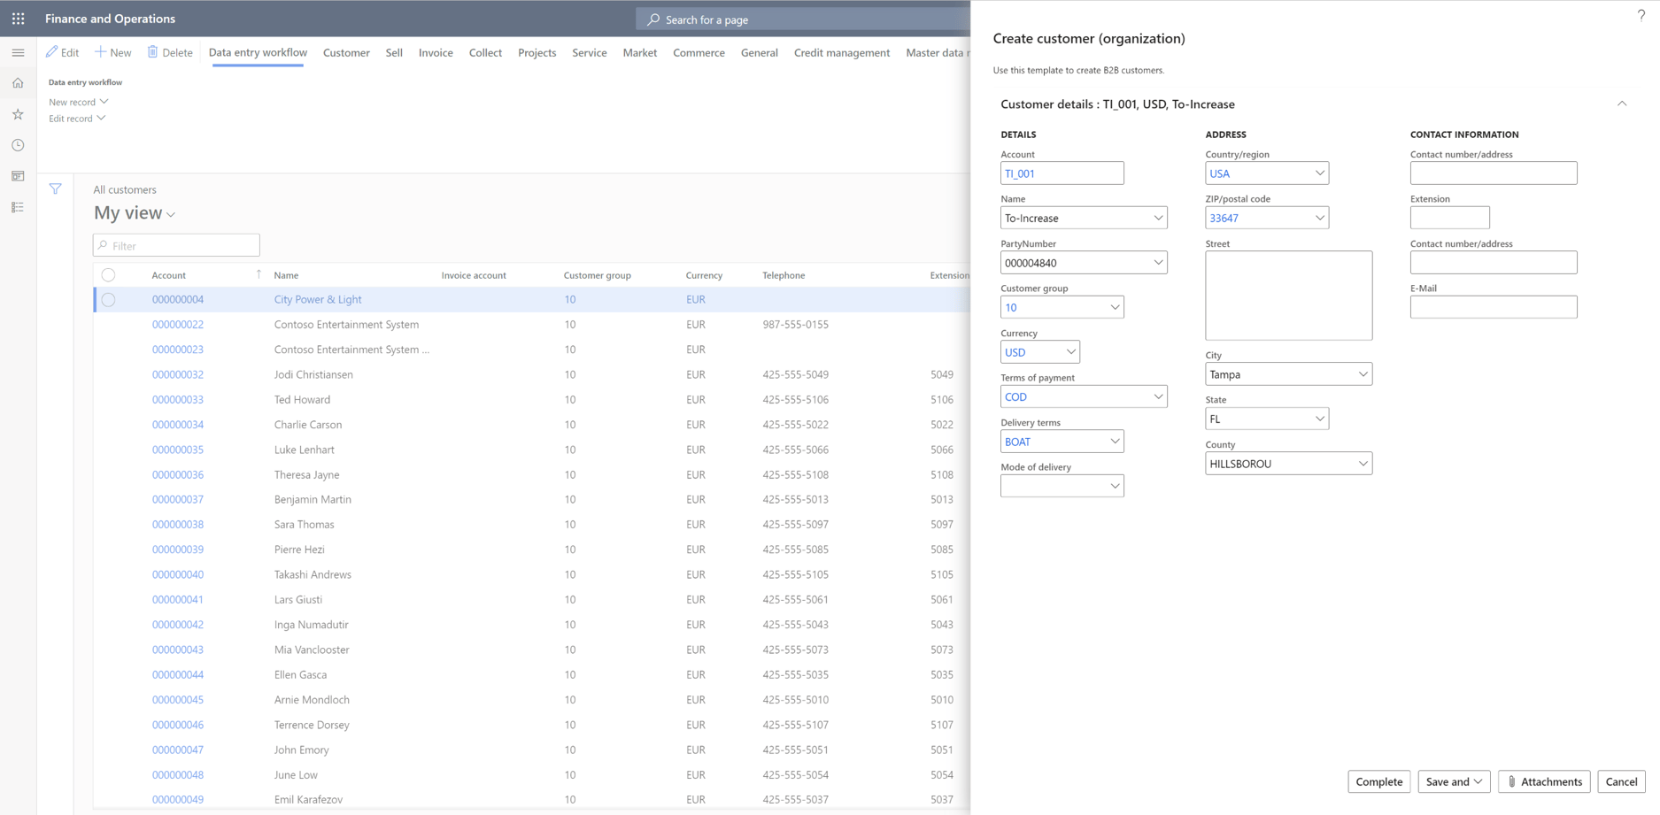1660x815 pixels.
Task: Open Favorites via the star sidebar icon
Action: [x=18, y=113]
